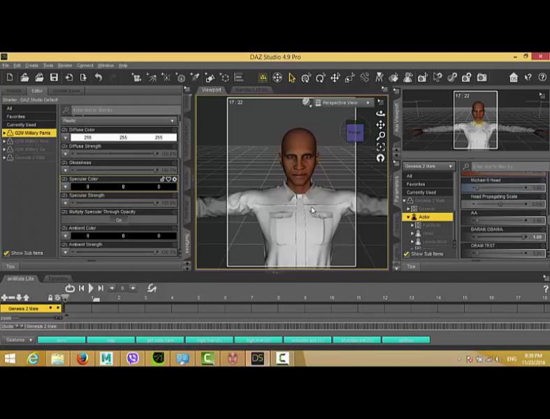Toggle Show Sub Items in Surfaces pane
This screenshot has width=550, height=419.
click(x=7, y=253)
